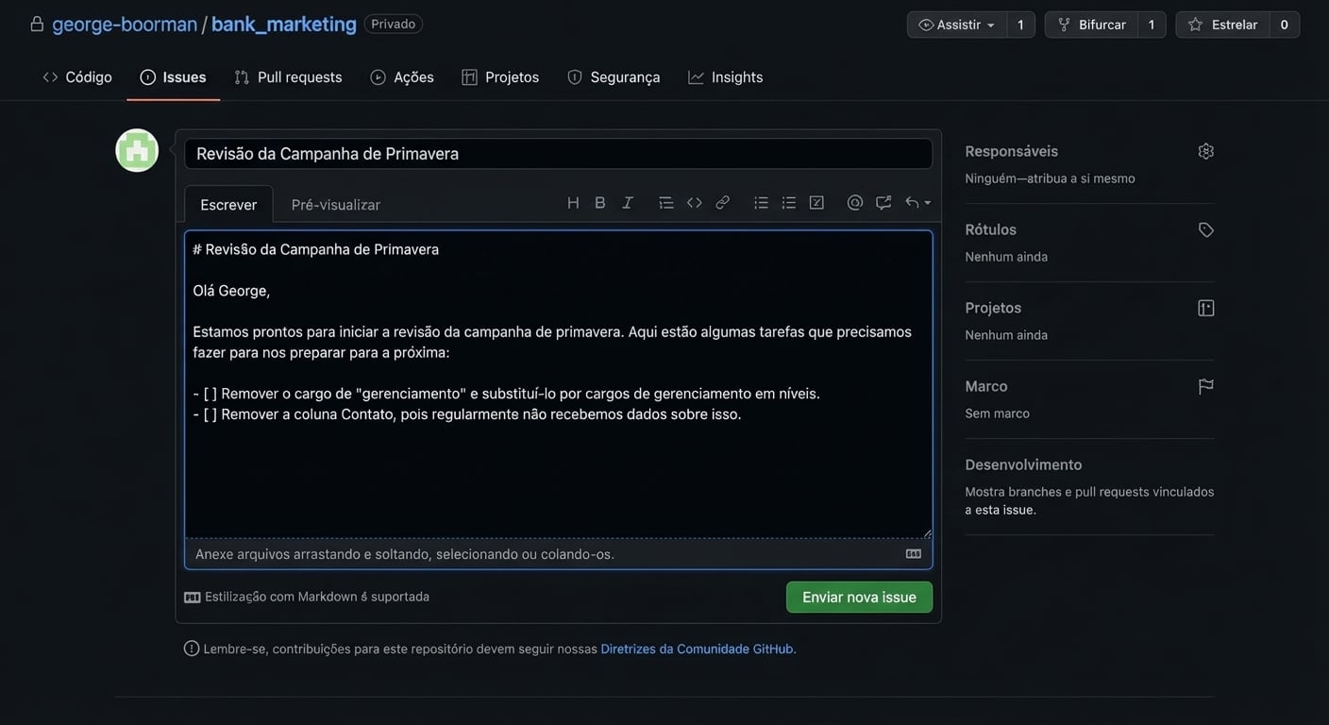This screenshot has width=1329, height=725.
Task: Click the 'Remover o cargo de' task line
Action: pyautogui.click(x=506, y=394)
